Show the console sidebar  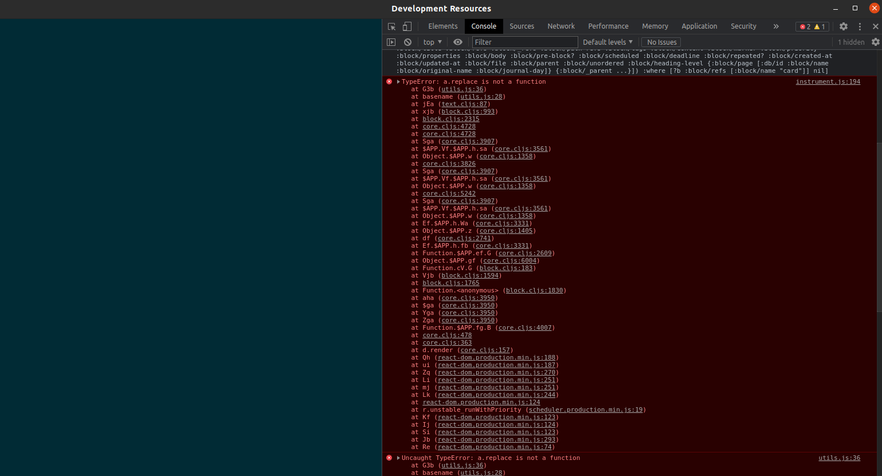[391, 42]
